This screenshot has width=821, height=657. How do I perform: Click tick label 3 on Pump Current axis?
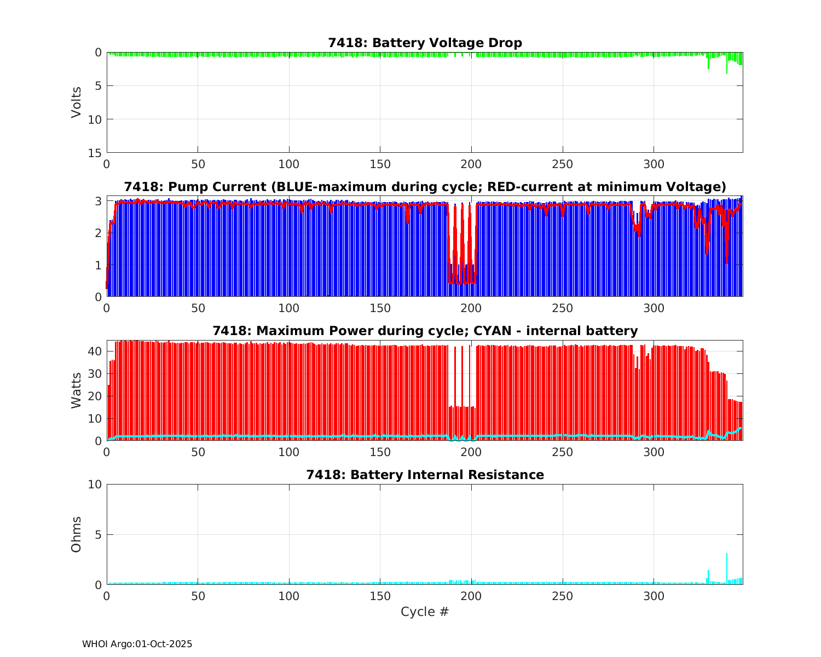tap(98, 201)
